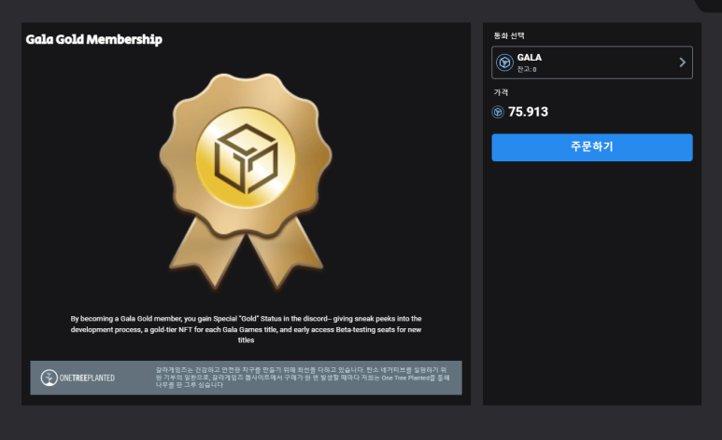Click the GALA token icon in selector
722x440 pixels.
(504, 62)
